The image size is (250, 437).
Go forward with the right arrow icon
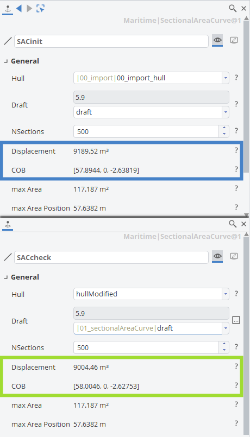pos(29,9)
